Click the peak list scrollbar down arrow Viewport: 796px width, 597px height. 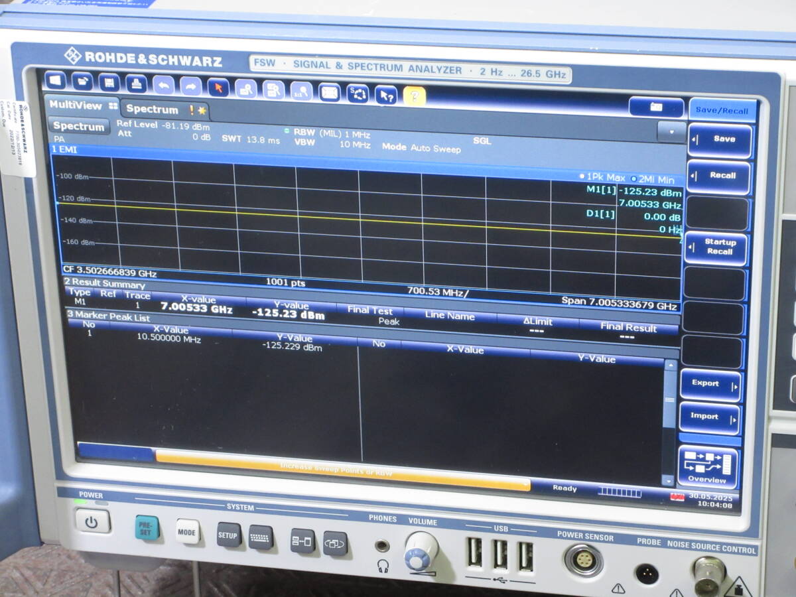click(668, 482)
